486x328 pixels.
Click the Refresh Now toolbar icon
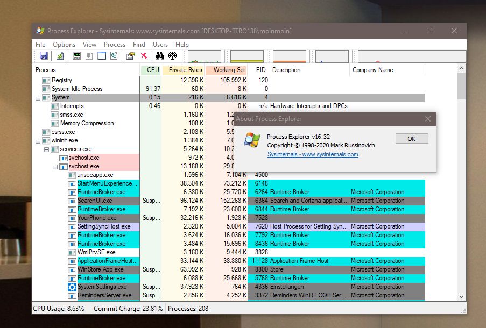(x=60, y=56)
